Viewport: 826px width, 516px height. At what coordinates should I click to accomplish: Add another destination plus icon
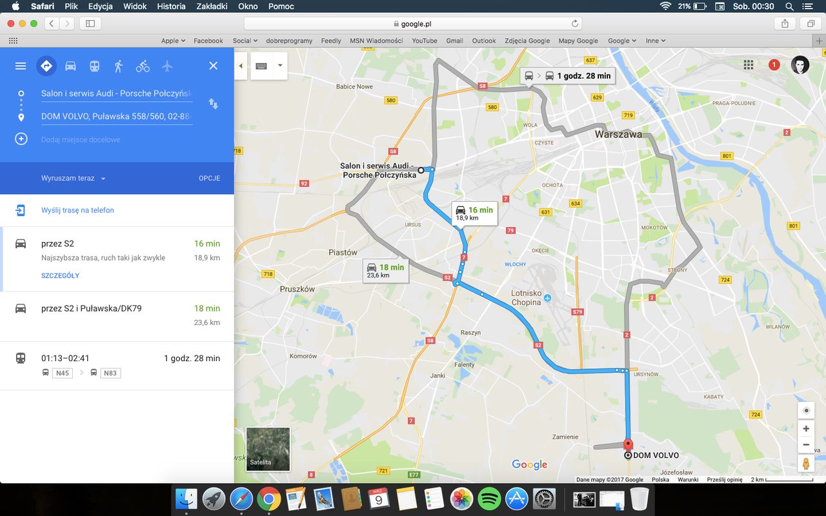(x=21, y=139)
